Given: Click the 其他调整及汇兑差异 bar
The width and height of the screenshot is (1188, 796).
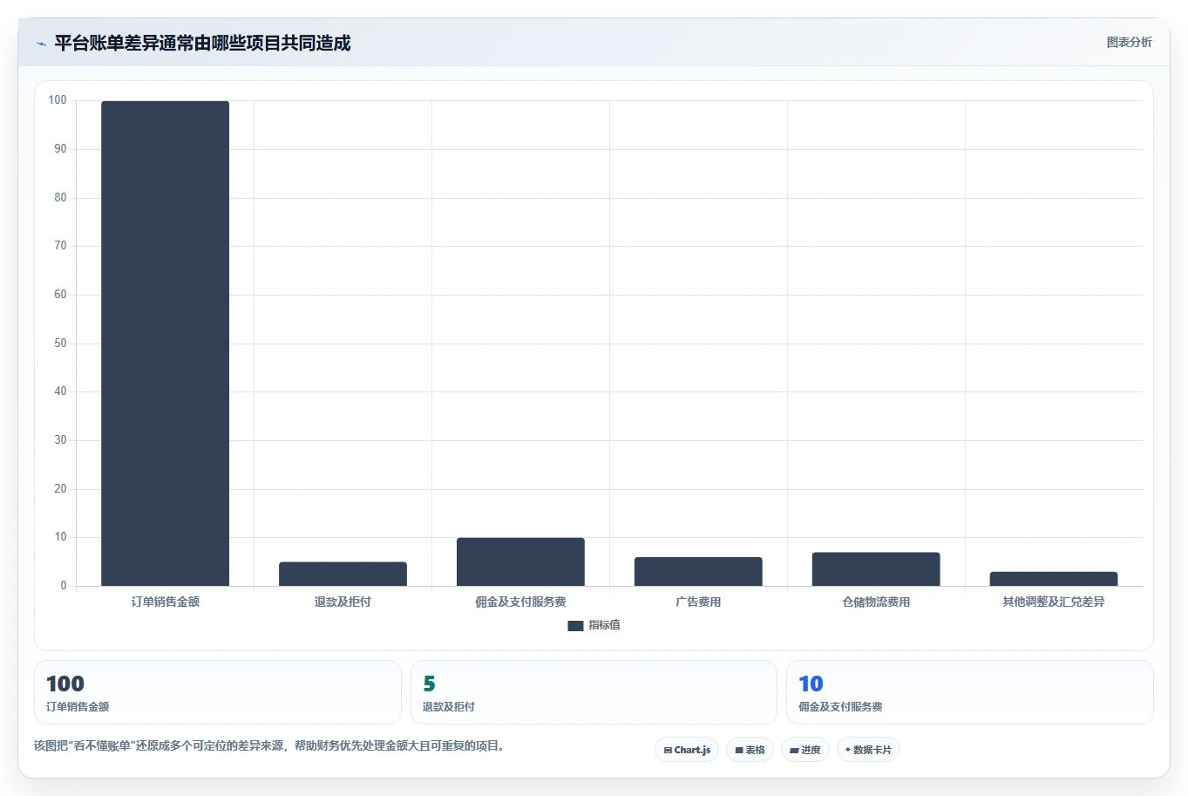Looking at the screenshot, I should 1054,579.
